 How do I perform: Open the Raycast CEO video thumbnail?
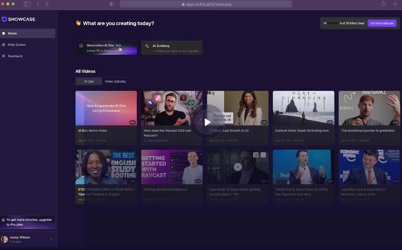pyautogui.click(x=172, y=108)
